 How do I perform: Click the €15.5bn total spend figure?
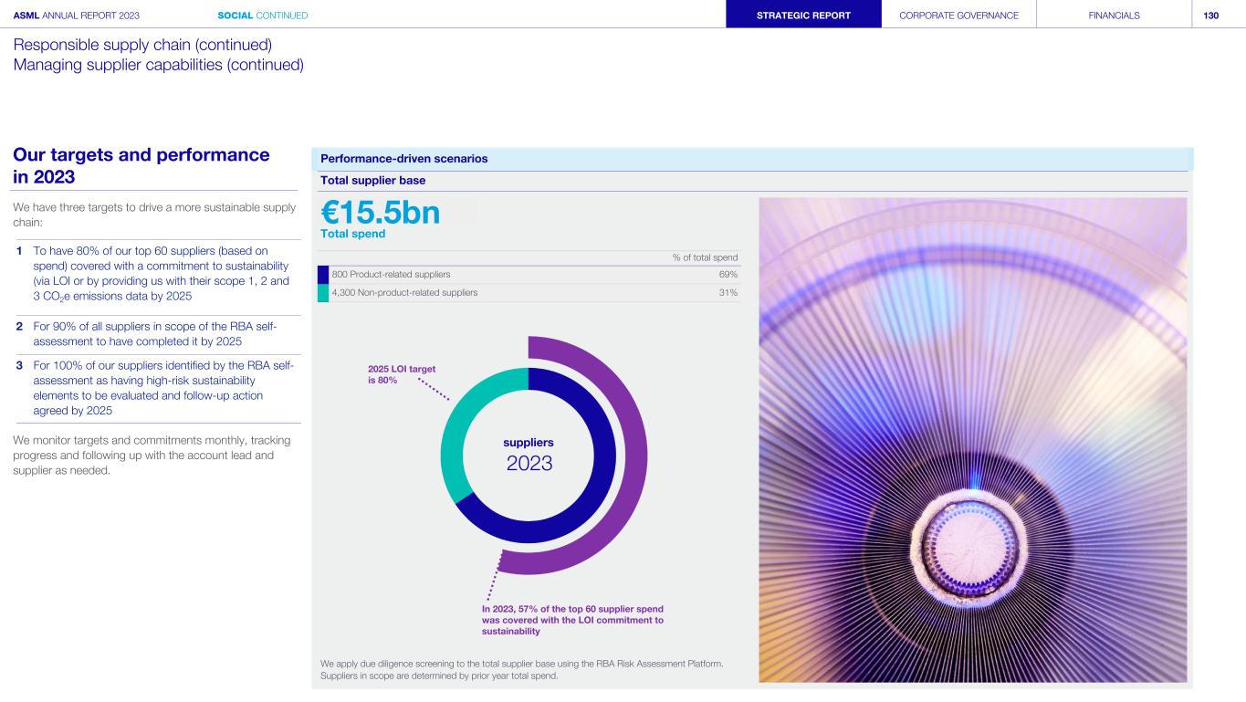(381, 213)
